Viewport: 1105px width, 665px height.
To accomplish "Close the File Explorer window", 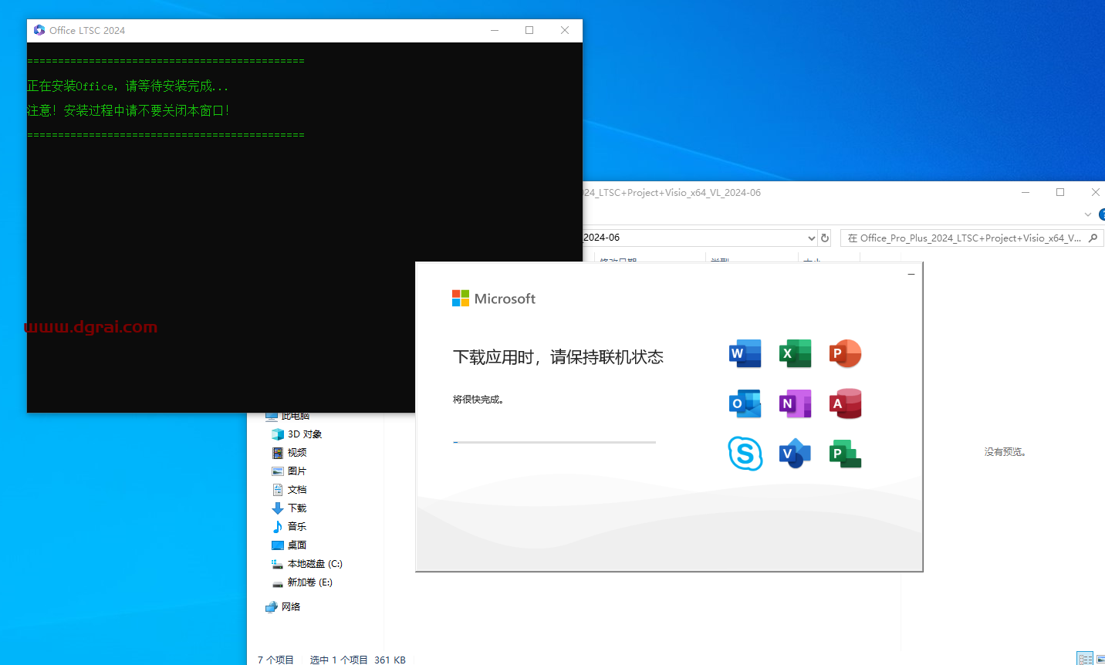I will point(1096,192).
